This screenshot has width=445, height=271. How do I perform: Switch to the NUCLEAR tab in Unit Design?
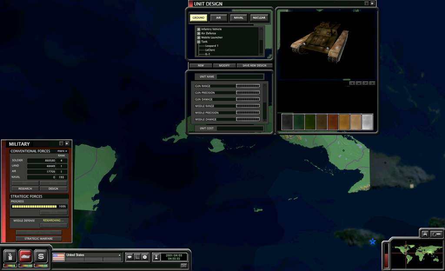[259, 18]
